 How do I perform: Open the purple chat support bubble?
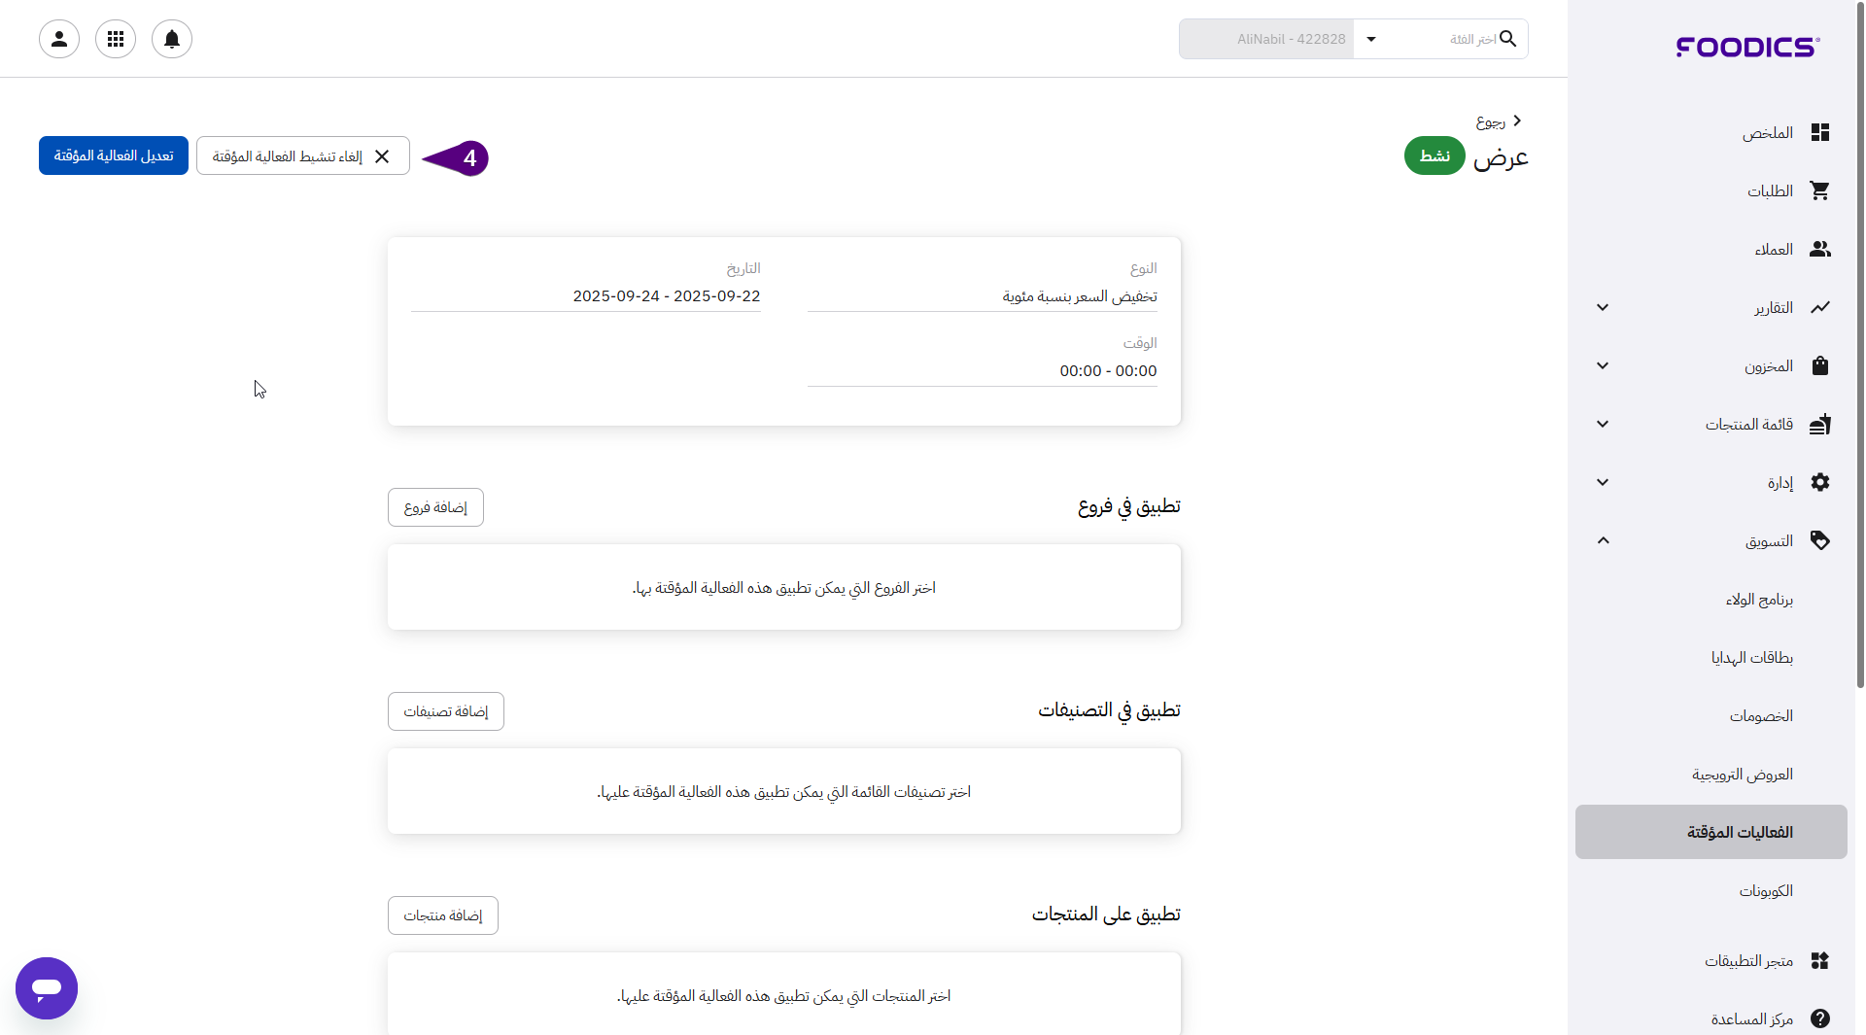click(47, 987)
